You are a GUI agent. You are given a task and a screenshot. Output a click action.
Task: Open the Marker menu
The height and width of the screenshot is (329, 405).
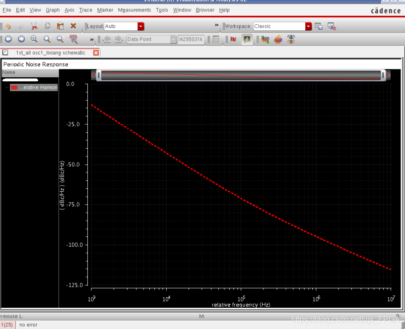105,10
